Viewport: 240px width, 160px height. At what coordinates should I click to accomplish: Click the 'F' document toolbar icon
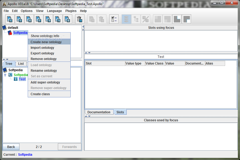[39, 19]
